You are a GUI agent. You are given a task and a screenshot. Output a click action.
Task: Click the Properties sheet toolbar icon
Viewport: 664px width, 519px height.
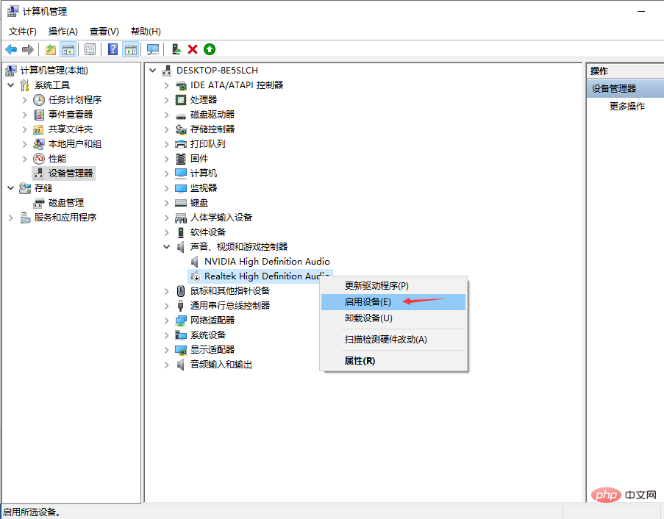click(x=90, y=49)
